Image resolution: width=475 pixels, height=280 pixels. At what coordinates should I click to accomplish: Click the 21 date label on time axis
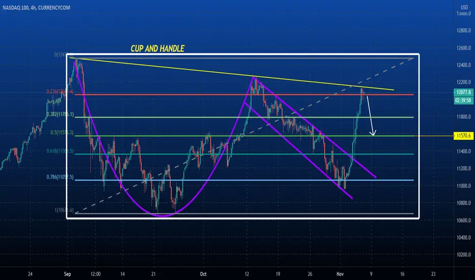153,274
